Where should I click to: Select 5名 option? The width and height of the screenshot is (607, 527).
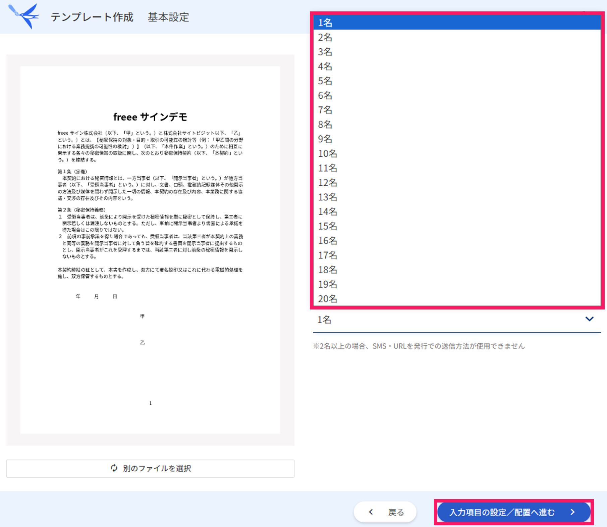pyautogui.click(x=457, y=81)
